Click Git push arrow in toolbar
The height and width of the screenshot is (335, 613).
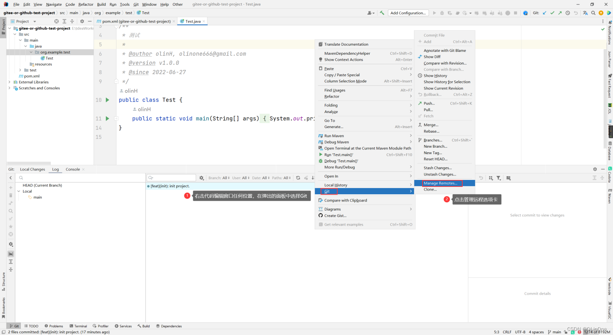(x=560, y=13)
